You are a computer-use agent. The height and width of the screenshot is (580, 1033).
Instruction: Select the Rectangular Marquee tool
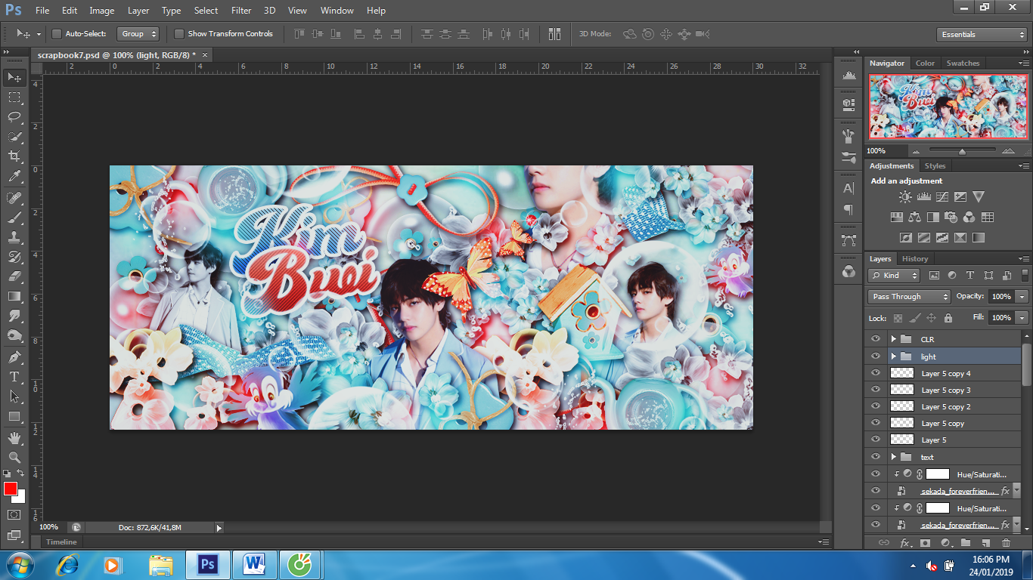click(x=14, y=97)
